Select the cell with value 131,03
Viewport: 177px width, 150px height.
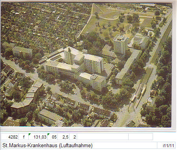[38, 137]
